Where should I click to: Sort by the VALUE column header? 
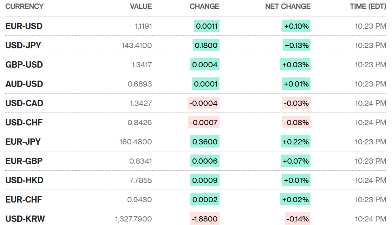141,6
